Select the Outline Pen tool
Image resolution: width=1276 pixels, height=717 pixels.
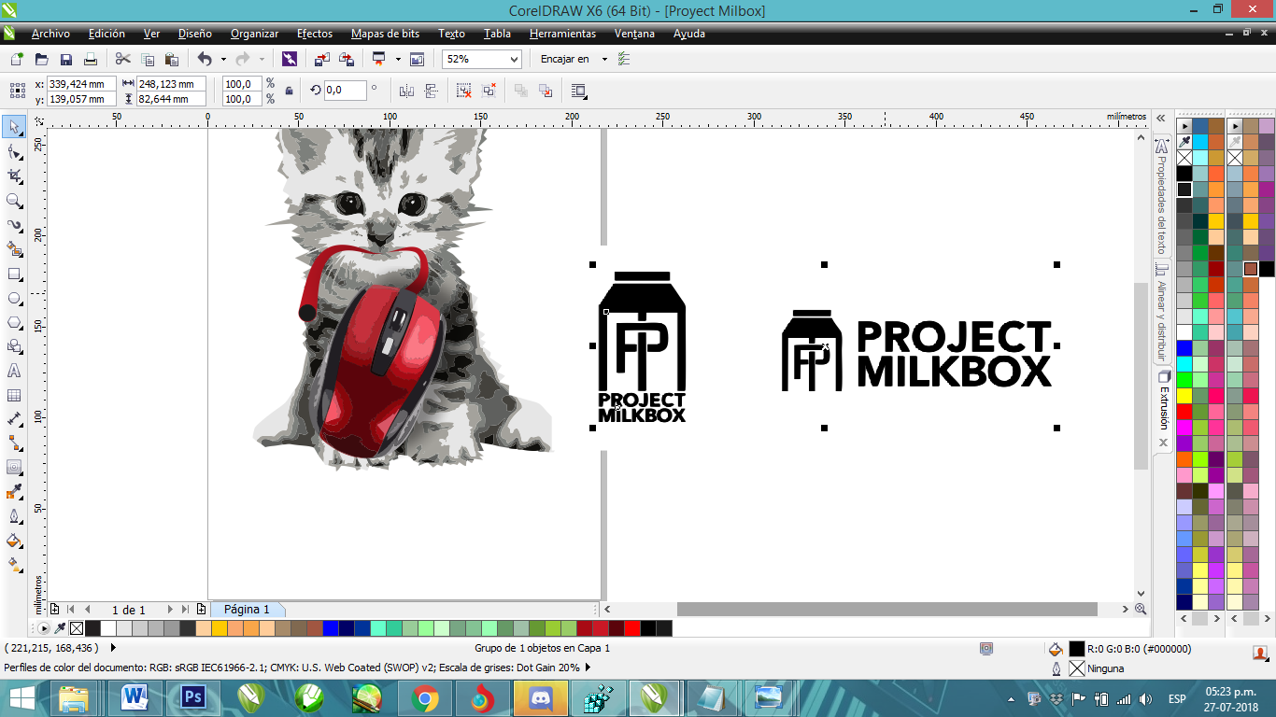point(14,516)
